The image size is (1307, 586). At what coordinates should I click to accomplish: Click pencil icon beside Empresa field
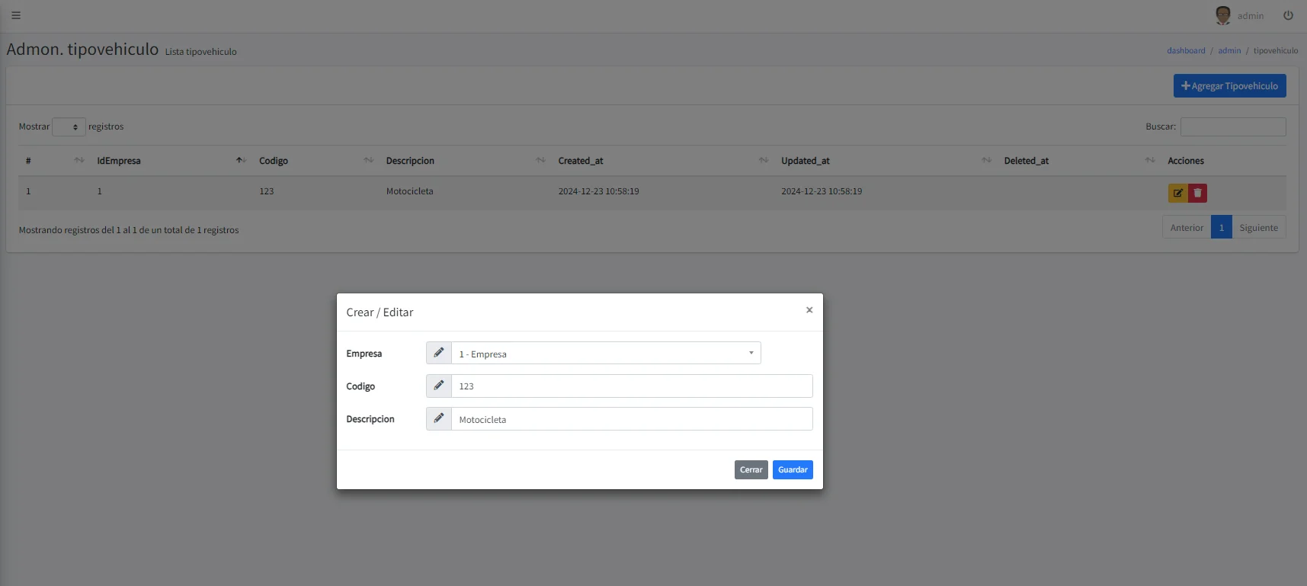[439, 353]
